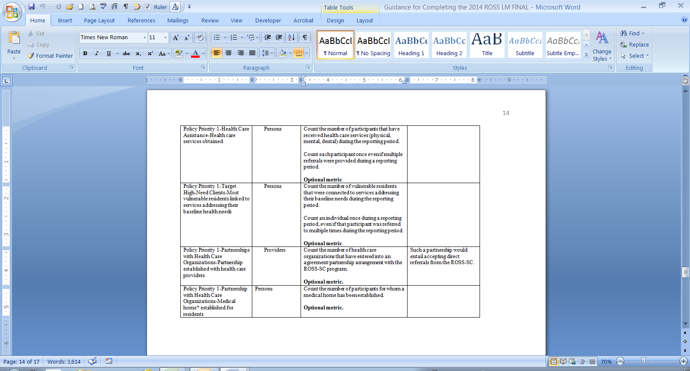
Task: Click the Save icon in quick access toolbar
Action: pyautogui.click(x=31, y=6)
